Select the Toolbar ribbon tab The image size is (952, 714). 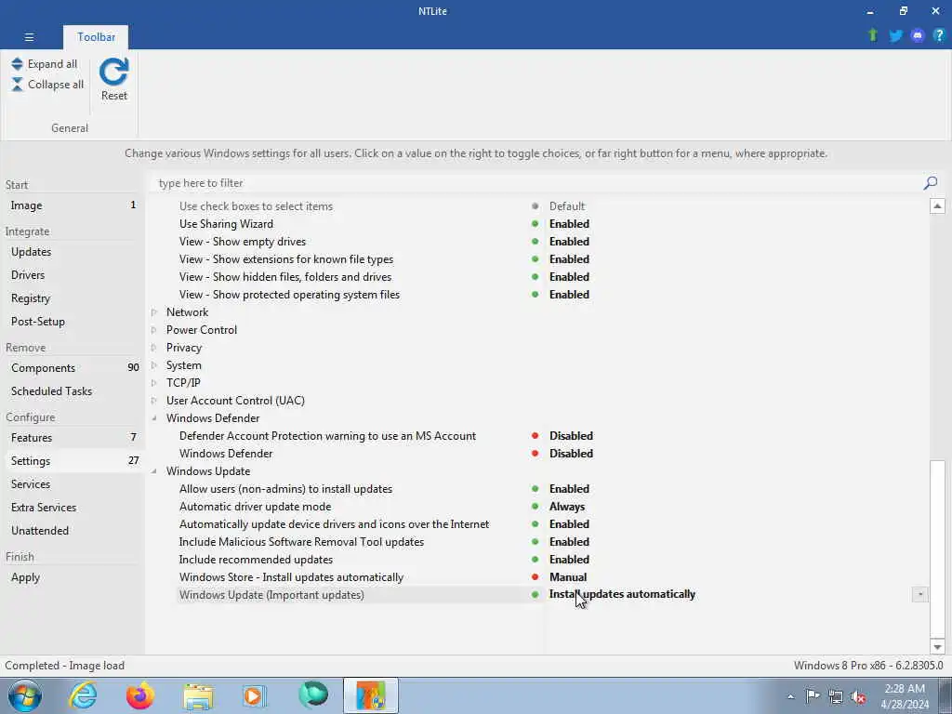pos(96,37)
